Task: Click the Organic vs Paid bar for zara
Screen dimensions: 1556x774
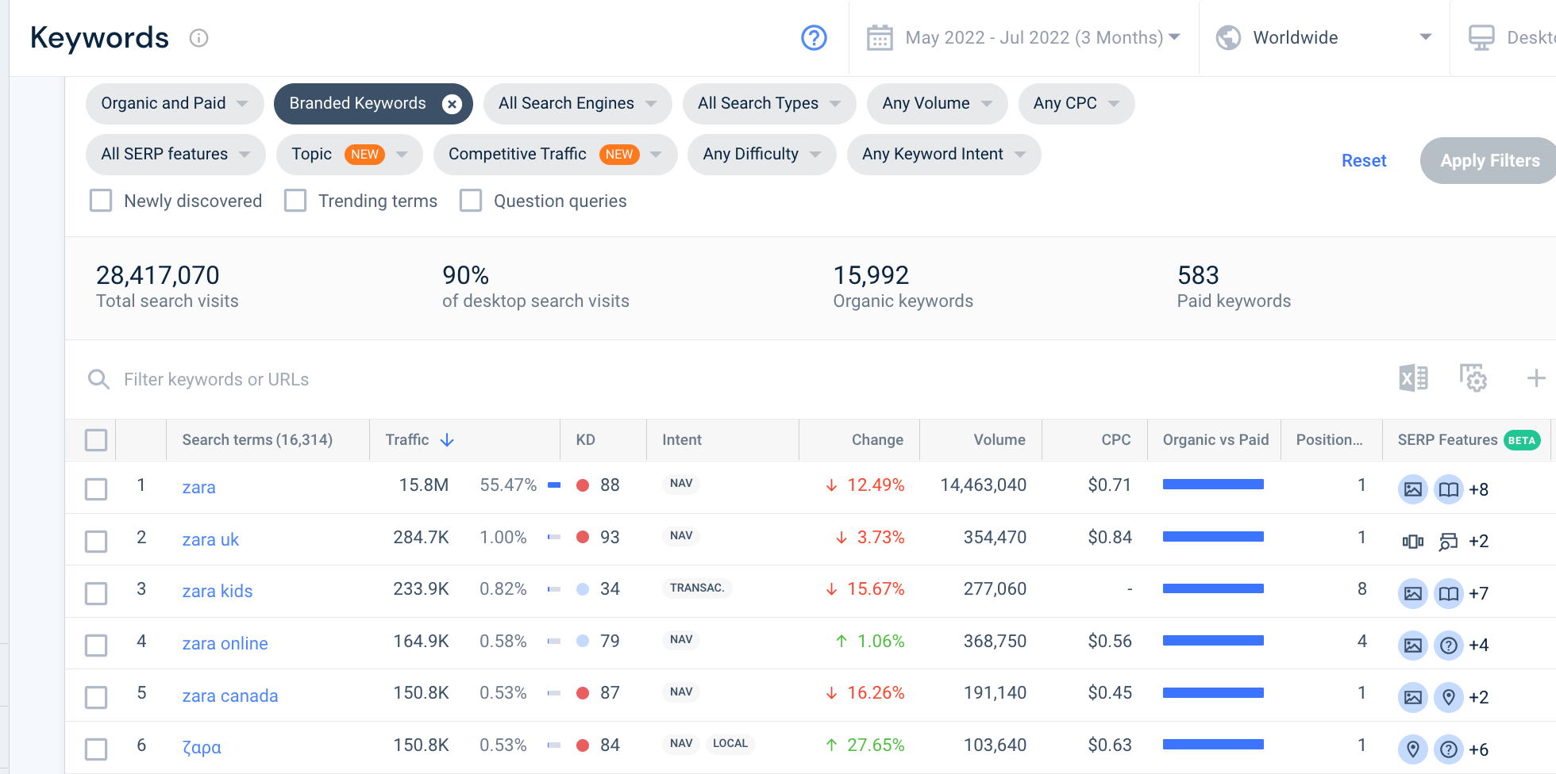Action: coord(1213,485)
